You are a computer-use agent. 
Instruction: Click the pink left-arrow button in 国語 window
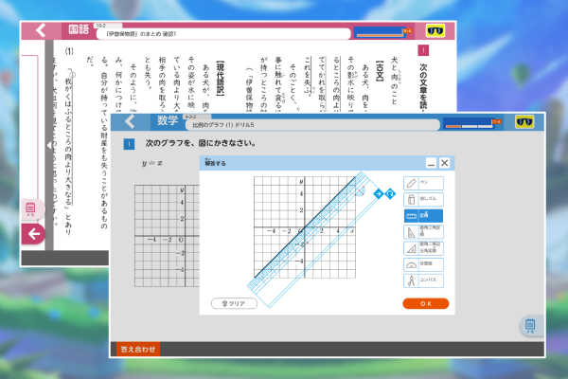click(x=33, y=234)
